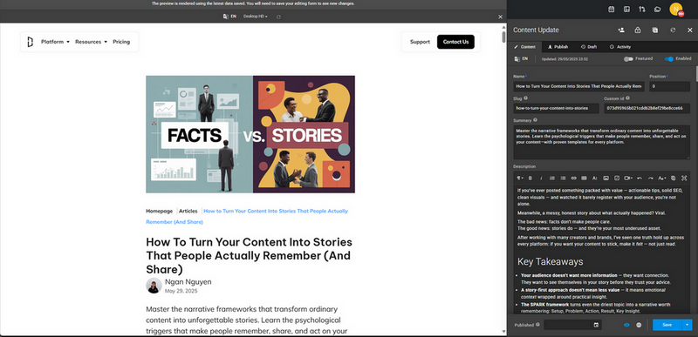Open the Published date calendar picker
698x337 pixels.
click(596, 325)
